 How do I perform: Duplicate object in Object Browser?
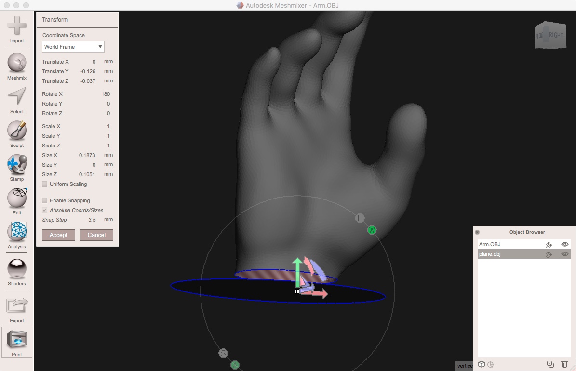pyautogui.click(x=550, y=364)
